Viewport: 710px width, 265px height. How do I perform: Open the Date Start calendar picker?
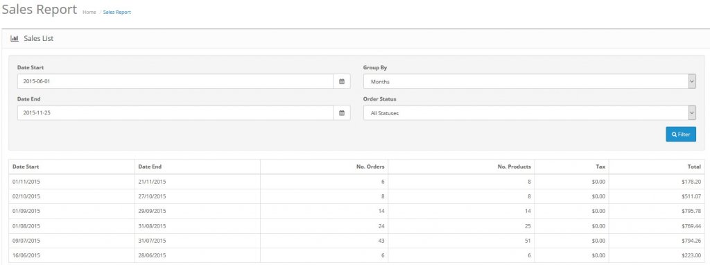(342, 82)
